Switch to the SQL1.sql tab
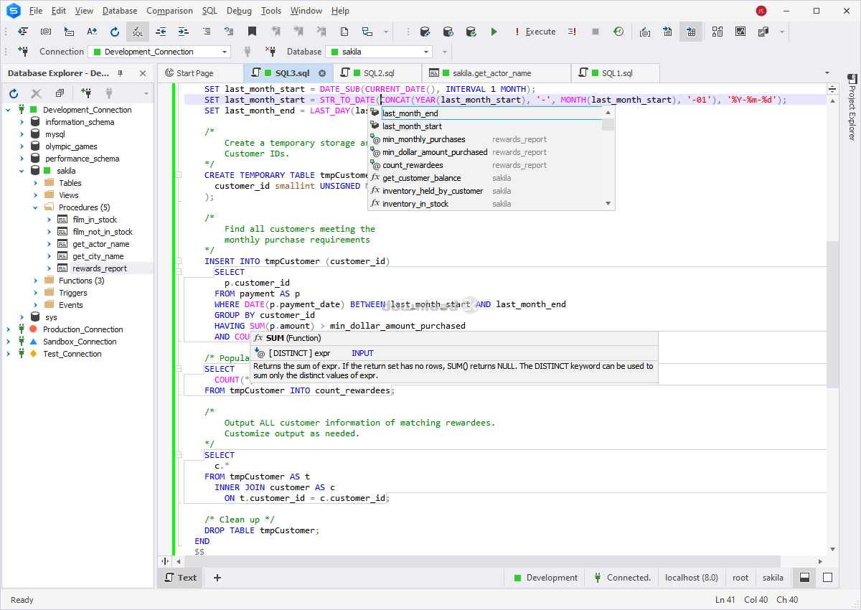Image resolution: width=861 pixels, height=610 pixels. coord(617,73)
